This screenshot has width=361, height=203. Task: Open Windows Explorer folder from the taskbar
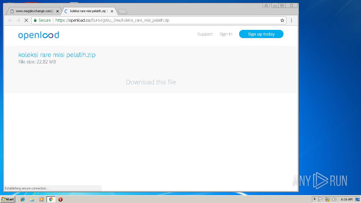click(32, 199)
